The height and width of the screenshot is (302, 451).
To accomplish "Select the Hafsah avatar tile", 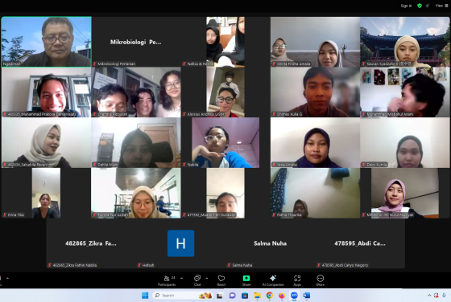I will pos(180,243).
